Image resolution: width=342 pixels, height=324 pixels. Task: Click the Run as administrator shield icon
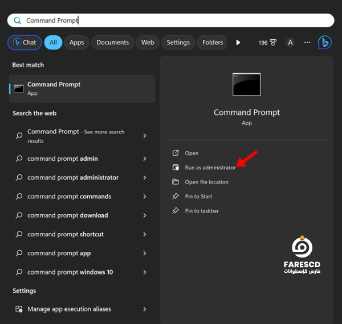coord(176,168)
